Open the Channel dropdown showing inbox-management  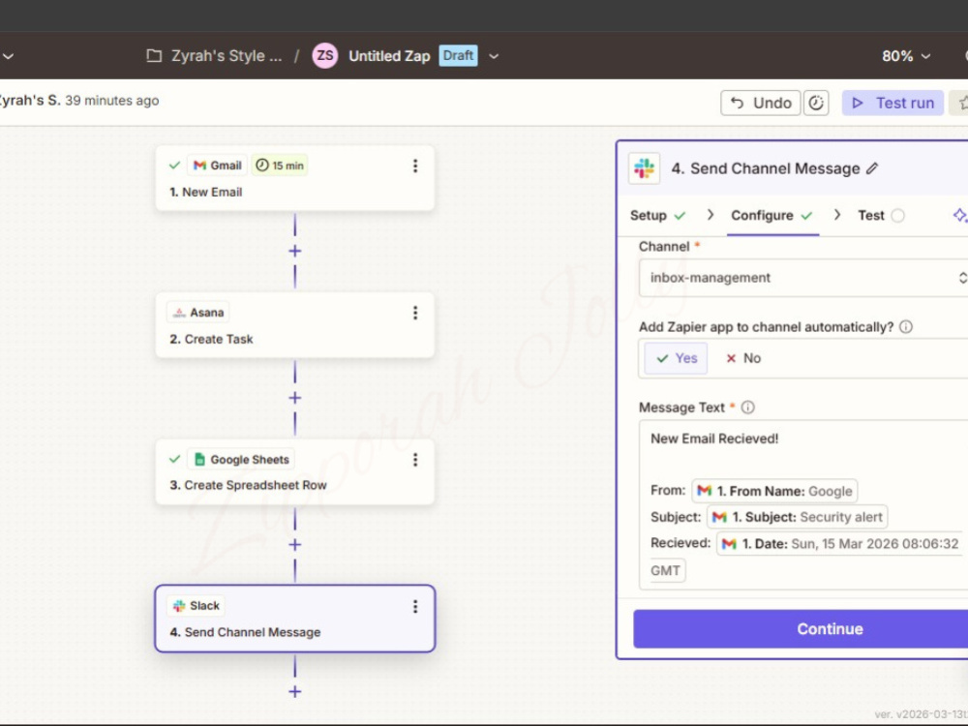(803, 278)
